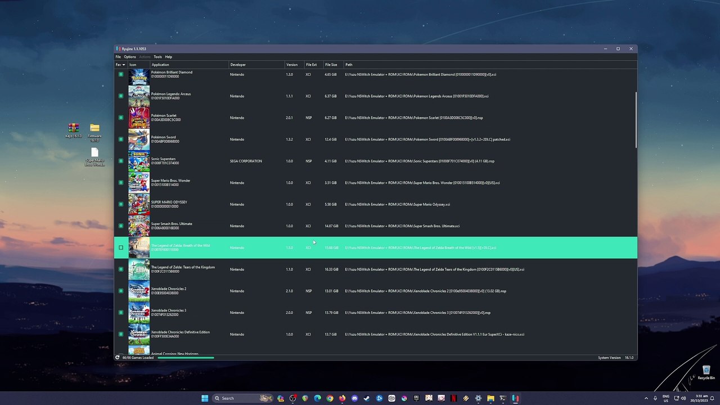
Task: Toggle favorite for Pokémon Brilliant Diamond
Action: point(120,74)
